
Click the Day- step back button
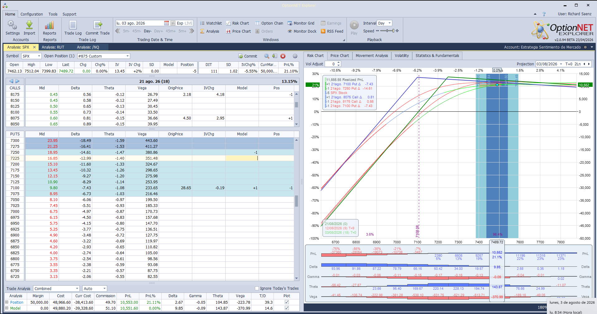click(x=148, y=31)
